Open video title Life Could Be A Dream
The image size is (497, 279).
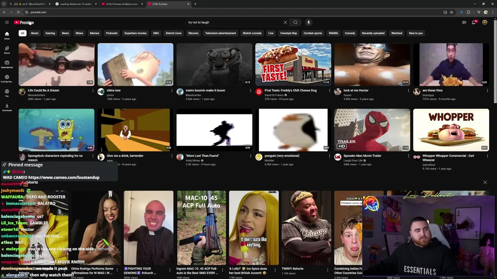(43, 90)
